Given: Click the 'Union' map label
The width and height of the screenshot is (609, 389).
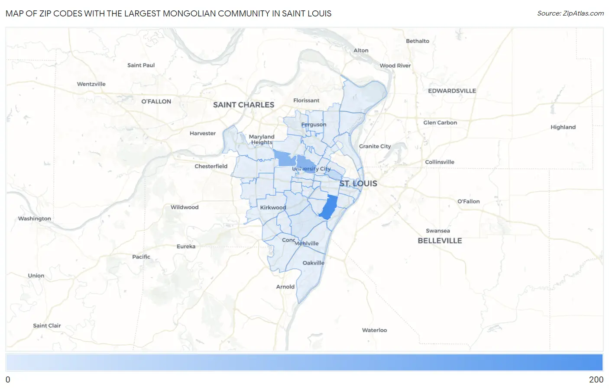Looking at the screenshot, I should [36, 276].
